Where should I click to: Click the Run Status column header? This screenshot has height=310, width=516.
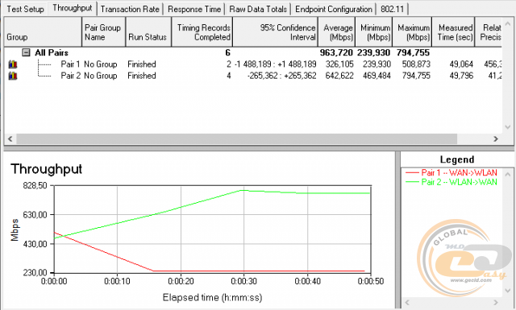(x=148, y=32)
